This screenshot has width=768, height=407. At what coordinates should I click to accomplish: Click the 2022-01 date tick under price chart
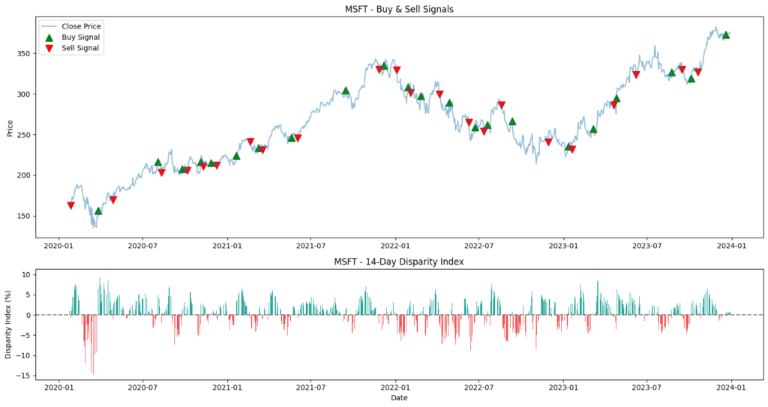coord(395,245)
